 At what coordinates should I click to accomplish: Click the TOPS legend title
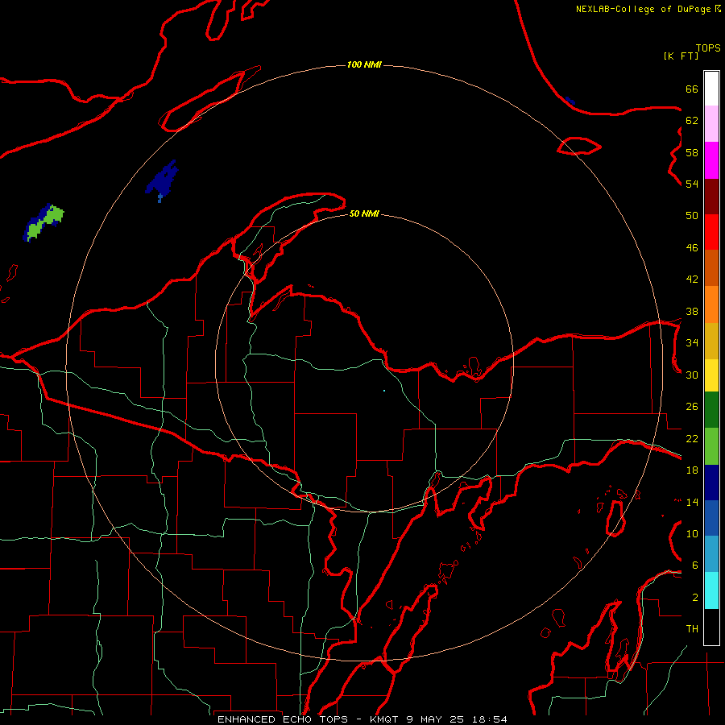(708, 48)
